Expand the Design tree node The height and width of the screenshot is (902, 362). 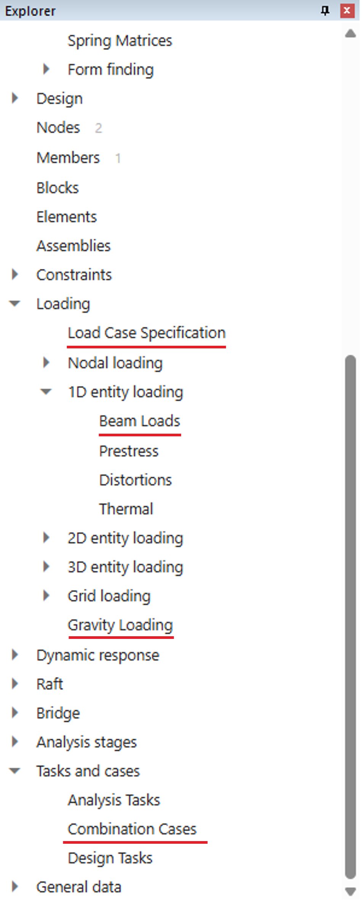[15, 98]
